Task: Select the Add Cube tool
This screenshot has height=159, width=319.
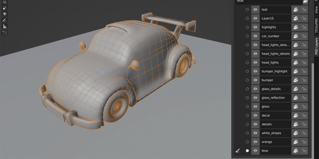Action: coord(5,33)
